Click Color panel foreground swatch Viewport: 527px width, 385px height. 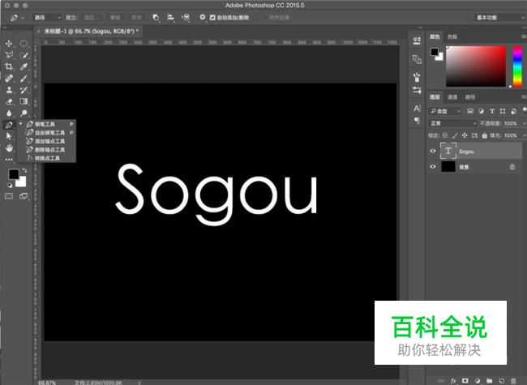435,52
